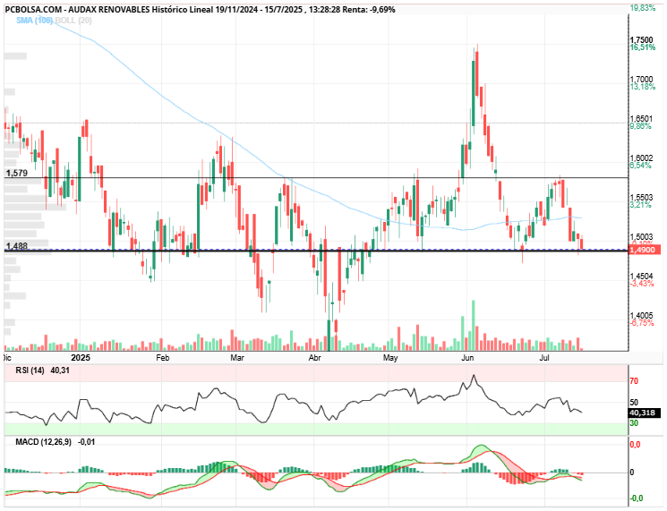Click the 1,7000 price axis label

coord(641,80)
